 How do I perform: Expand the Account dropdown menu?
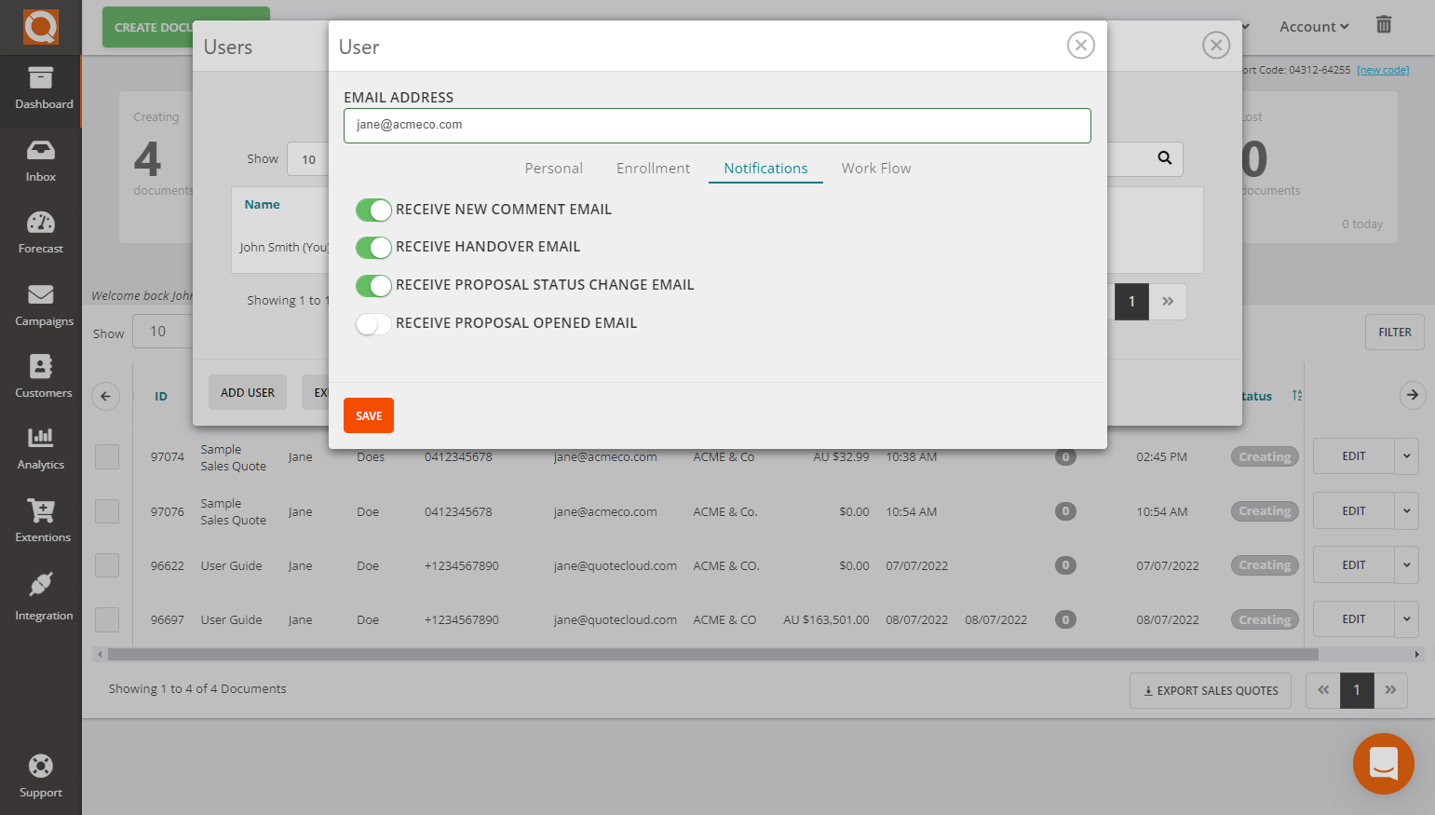(1313, 27)
